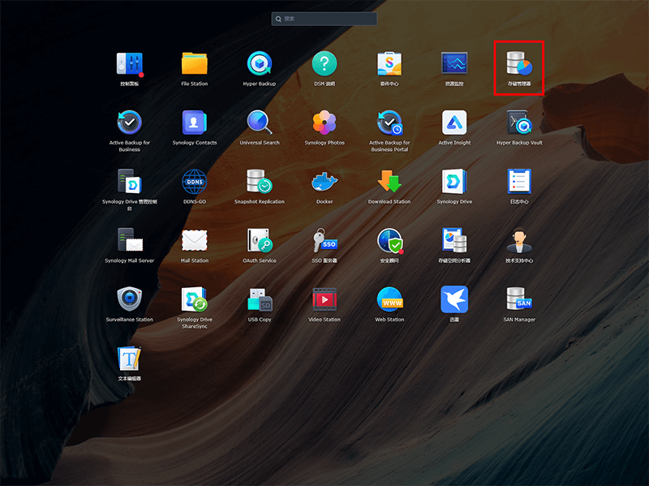Launch Text Editor (文本编辑器)
This screenshot has width=649, height=486.
click(130, 359)
